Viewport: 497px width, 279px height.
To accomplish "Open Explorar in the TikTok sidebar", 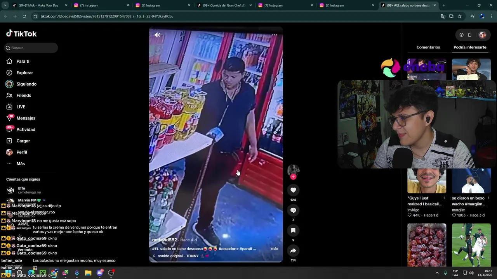I will (x=24, y=72).
